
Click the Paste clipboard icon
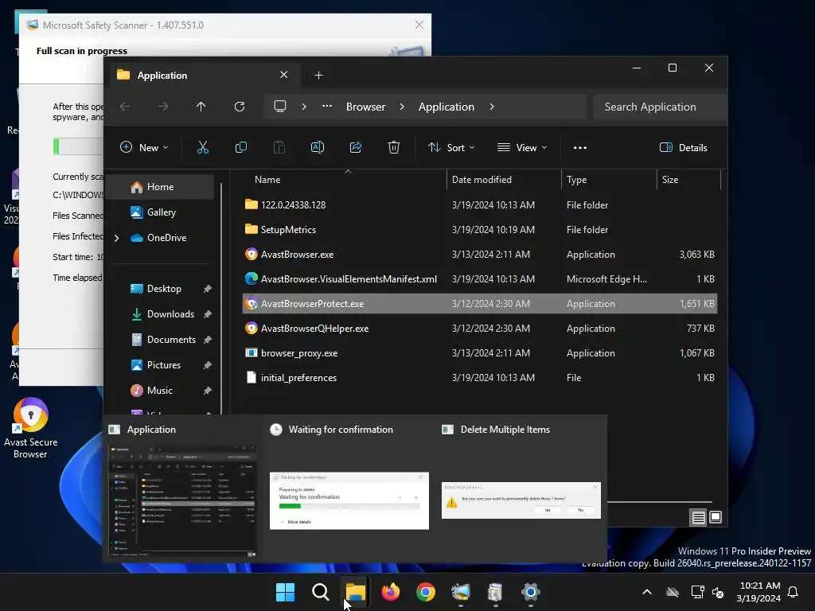pos(279,147)
